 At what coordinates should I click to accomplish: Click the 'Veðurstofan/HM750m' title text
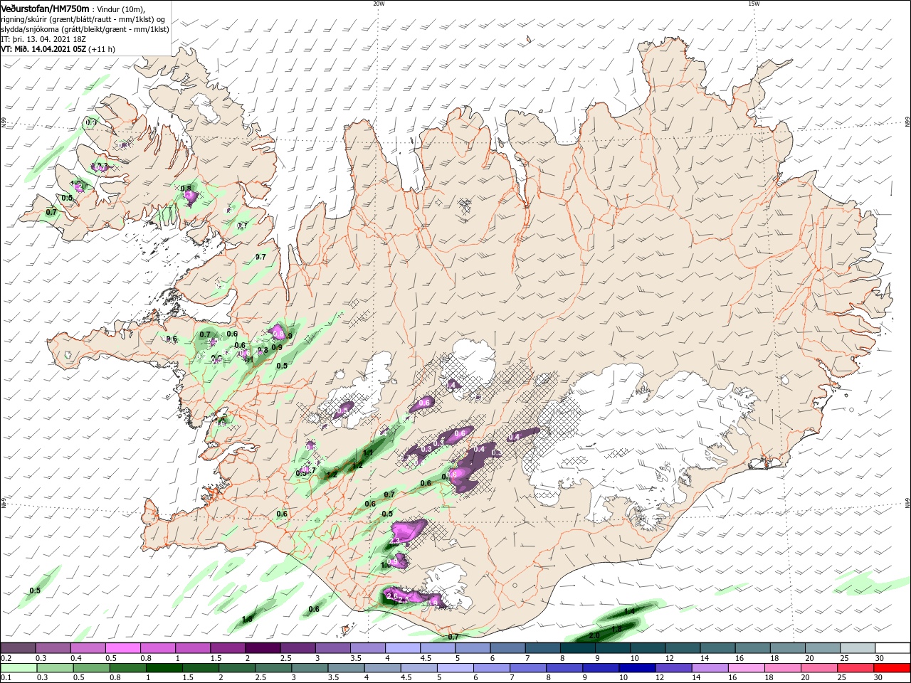(x=46, y=8)
